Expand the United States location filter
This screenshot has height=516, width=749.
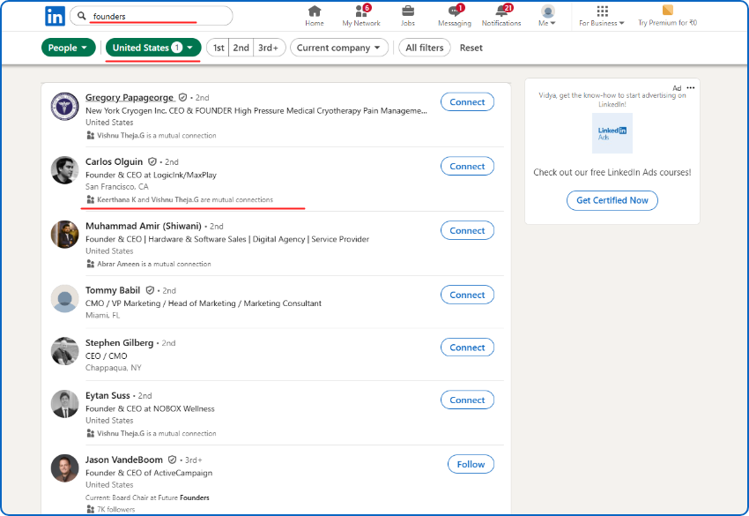click(153, 48)
